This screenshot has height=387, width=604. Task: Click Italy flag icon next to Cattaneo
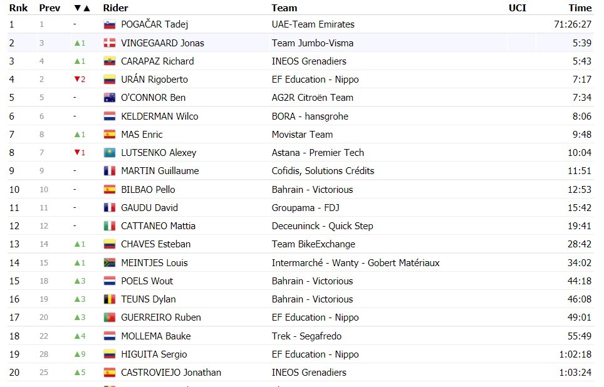click(x=109, y=226)
